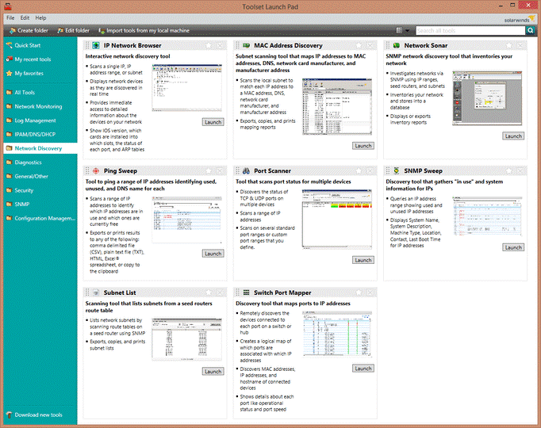This screenshot has width=541, height=428.
Task: Click the IP Network Browser tool icon
Action: point(96,45)
